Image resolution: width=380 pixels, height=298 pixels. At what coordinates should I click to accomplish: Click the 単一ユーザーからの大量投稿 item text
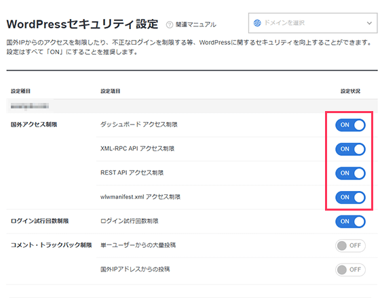[x=138, y=245]
